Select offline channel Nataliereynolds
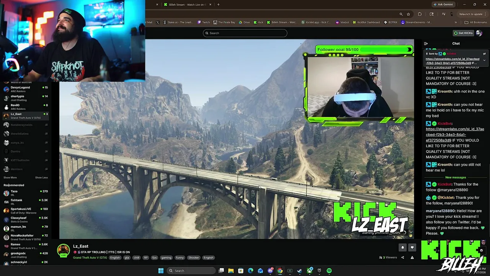Screen dimensions: 490x276 [26, 125]
